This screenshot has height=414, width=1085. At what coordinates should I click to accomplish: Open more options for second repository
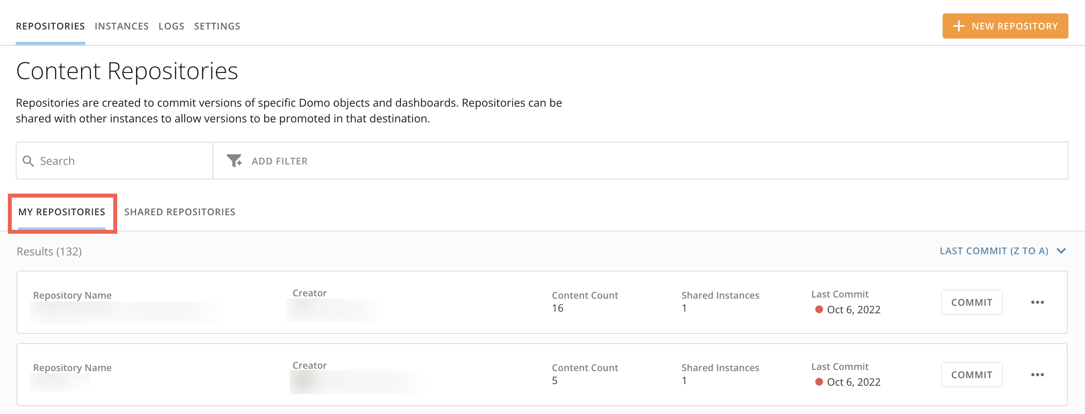(1037, 375)
